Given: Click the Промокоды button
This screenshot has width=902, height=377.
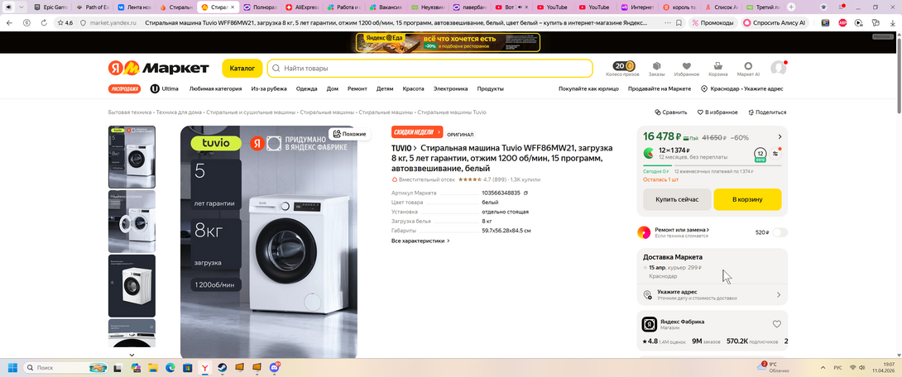Looking at the screenshot, I should [x=713, y=23].
